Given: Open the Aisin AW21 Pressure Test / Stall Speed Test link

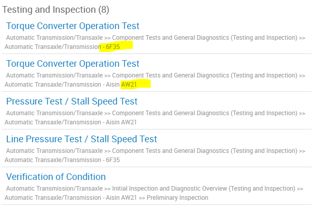Looking at the screenshot, I should pos(72,101).
